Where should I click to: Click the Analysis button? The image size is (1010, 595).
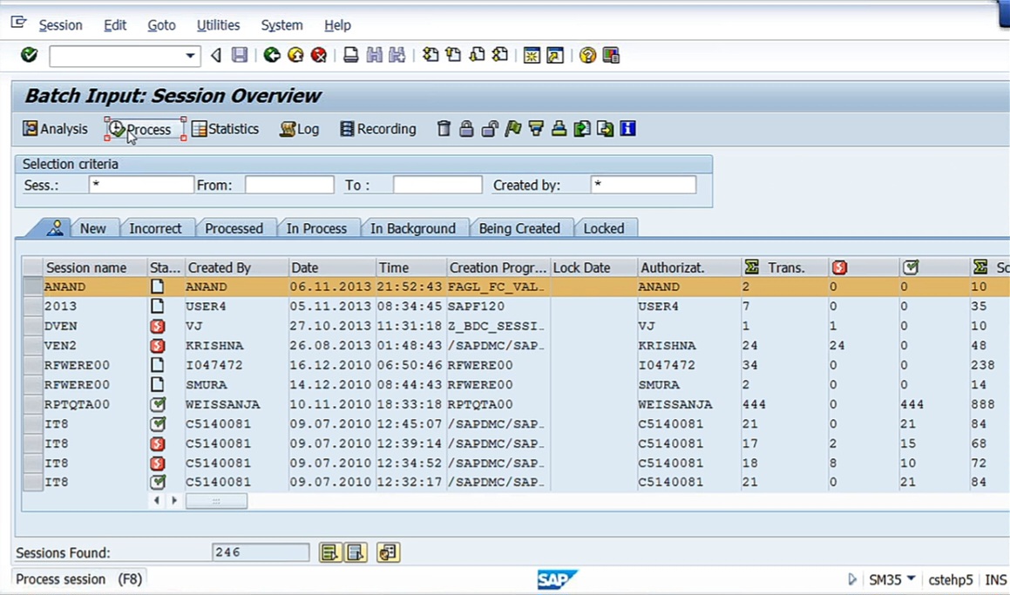56,129
